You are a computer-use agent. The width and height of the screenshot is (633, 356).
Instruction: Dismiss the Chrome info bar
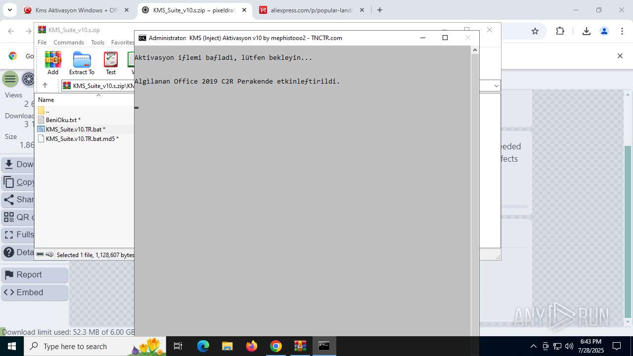pos(620,56)
